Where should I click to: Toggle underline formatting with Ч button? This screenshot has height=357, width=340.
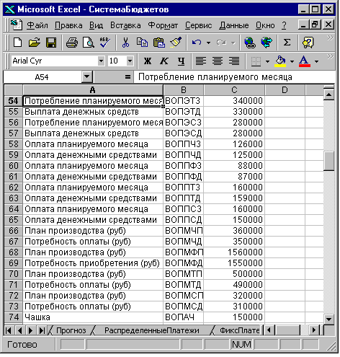click(x=182, y=61)
